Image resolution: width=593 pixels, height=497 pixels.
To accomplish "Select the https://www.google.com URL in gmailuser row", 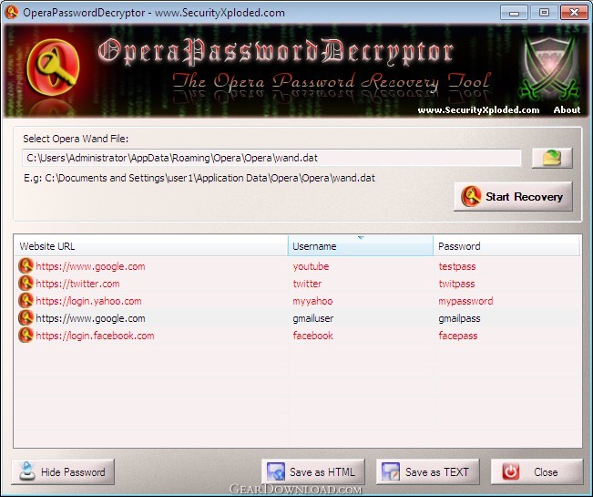I will (90, 318).
